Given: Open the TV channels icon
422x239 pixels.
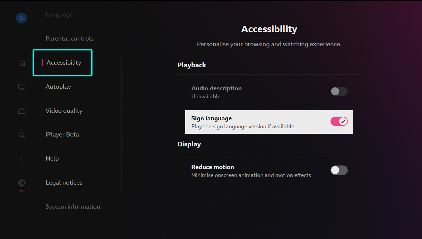Looking at the screenshot, I should [x=21, y=86].
